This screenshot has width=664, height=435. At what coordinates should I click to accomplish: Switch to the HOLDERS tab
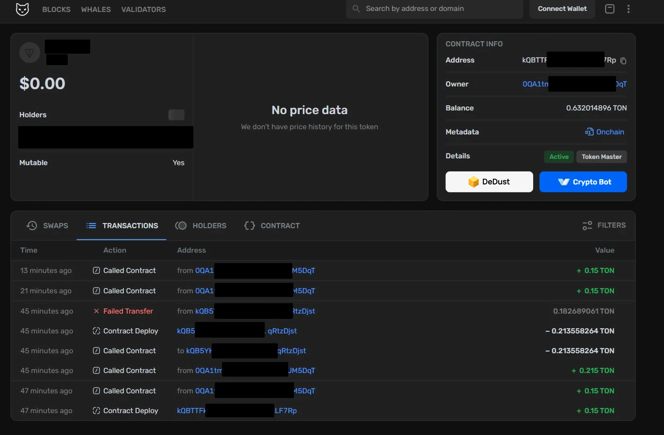click(201, 226)
